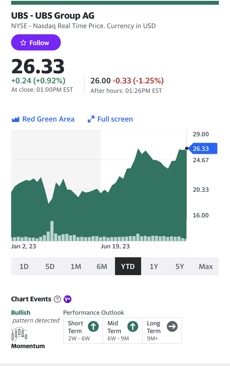The width and height of the screenshot is (230, 366).
Task: Click the Chart Events heading
Action: coord(31,299)
